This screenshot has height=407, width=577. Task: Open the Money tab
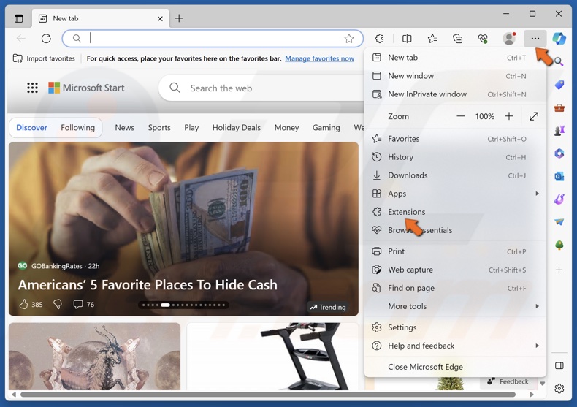[x=286, y=128]
